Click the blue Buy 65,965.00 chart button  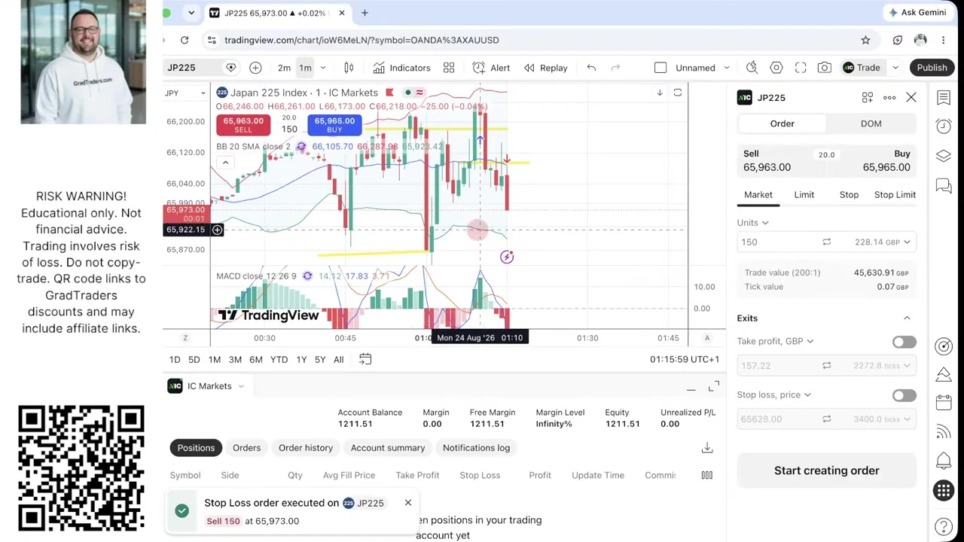click(334, 125)
